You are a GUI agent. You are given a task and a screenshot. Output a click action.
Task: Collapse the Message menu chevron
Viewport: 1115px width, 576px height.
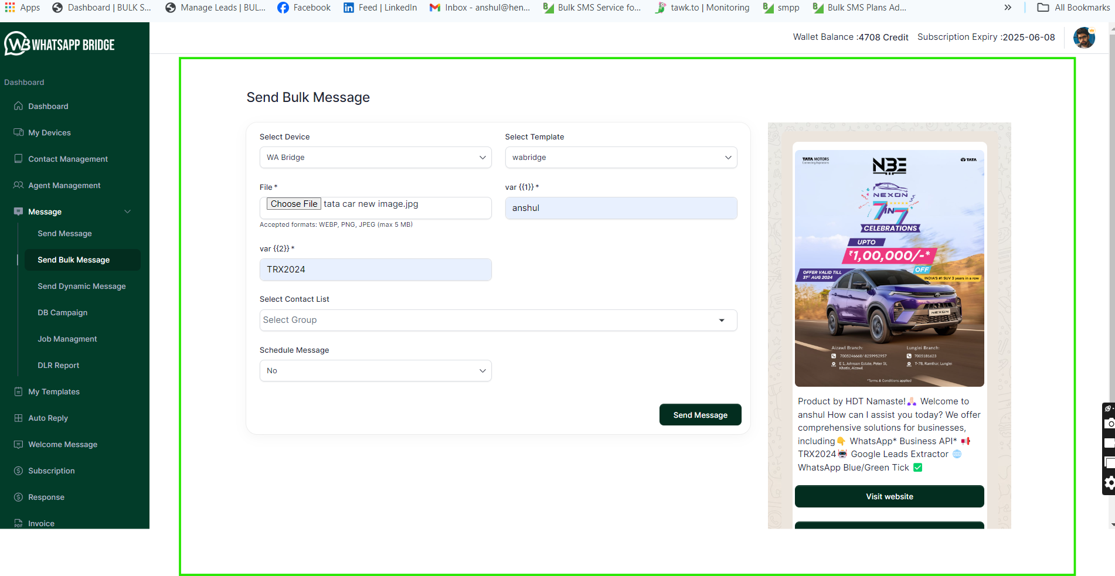tap(127, 212)
